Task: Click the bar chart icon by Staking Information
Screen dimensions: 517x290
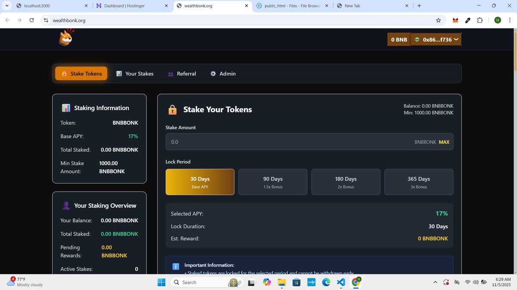Action: [x=66, y=108]
